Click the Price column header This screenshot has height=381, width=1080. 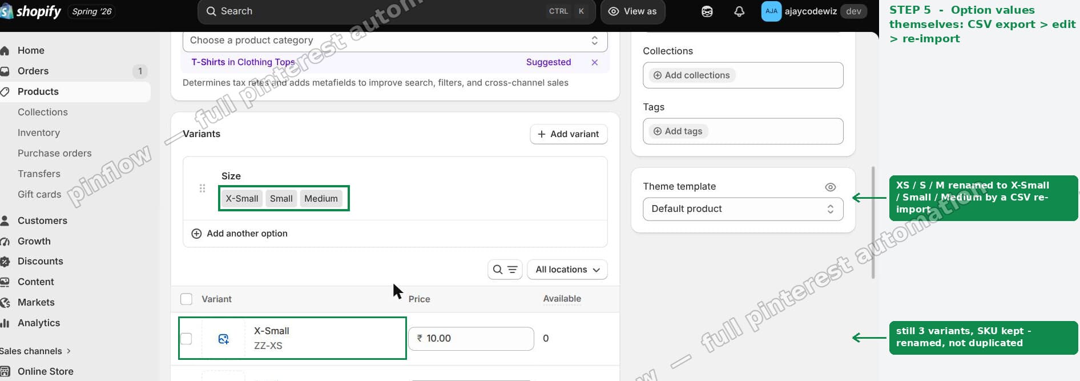pos(420,299)
